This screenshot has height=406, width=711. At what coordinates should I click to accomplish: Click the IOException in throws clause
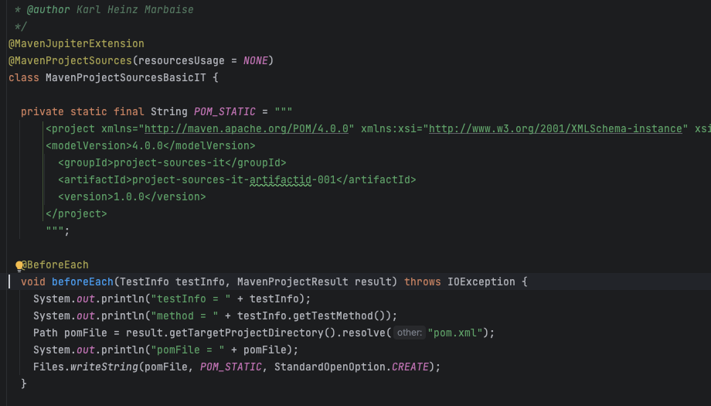click(x=481, y=281)
